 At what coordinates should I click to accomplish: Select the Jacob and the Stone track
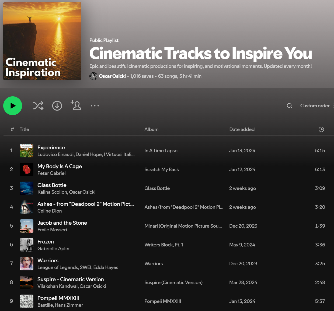(62, 223)
